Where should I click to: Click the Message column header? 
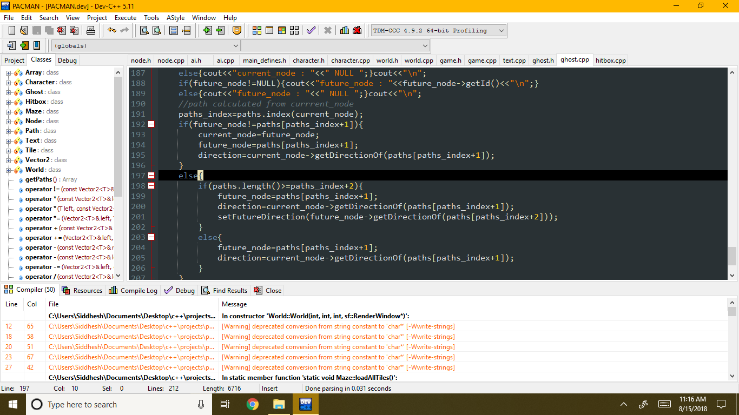coord(473,304)
